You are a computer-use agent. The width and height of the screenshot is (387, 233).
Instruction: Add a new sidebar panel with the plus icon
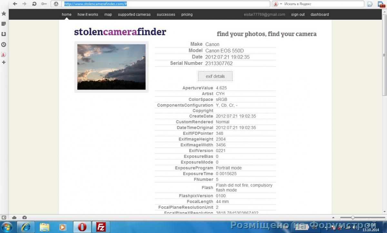4,62
